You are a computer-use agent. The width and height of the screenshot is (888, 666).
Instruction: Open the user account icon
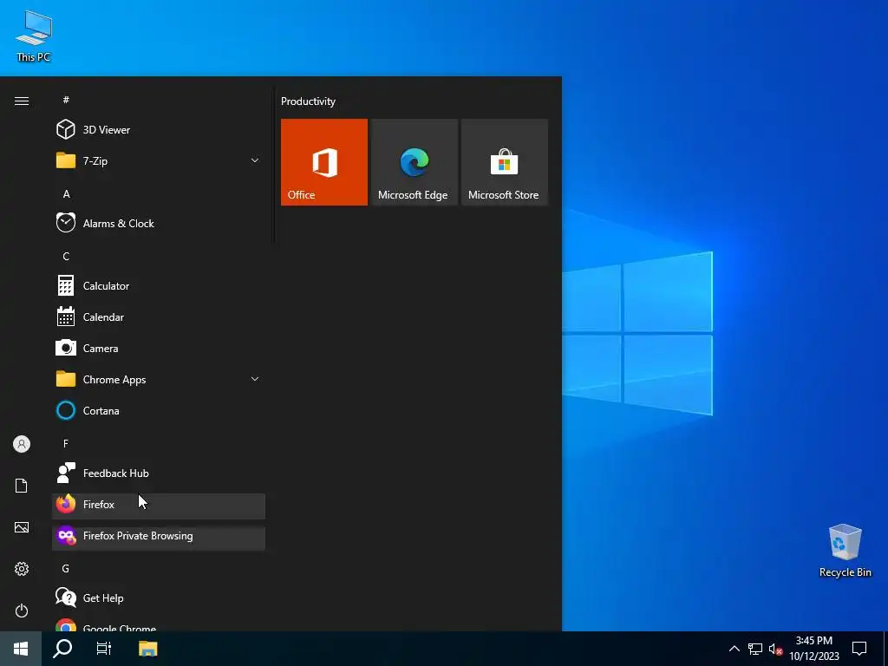22,444
